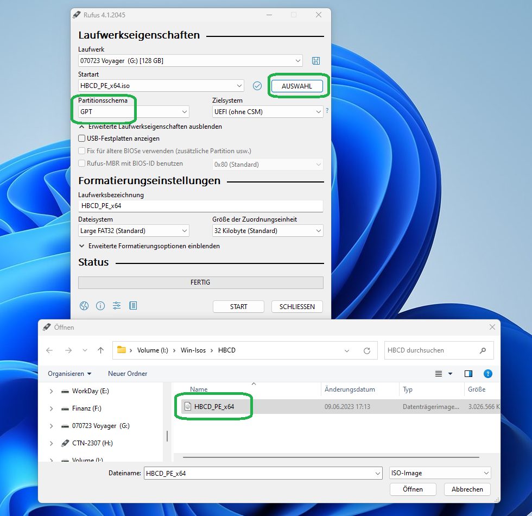Click the SCHLIESSEN button

pos(297,306)
